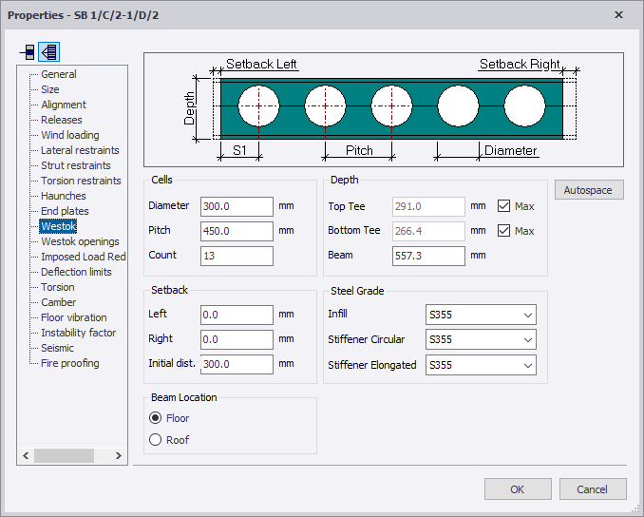This screenshot has width=644, height=517.
Task: Click the cell Diameter input field
Action: [237, 206]
